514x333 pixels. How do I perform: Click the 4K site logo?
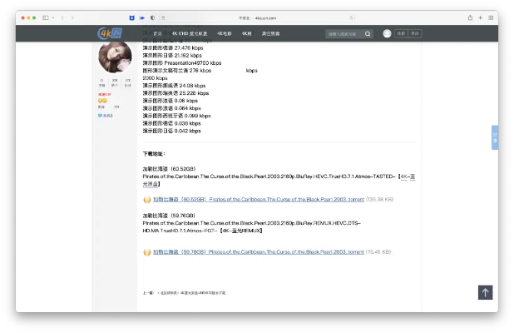[110, 33]
